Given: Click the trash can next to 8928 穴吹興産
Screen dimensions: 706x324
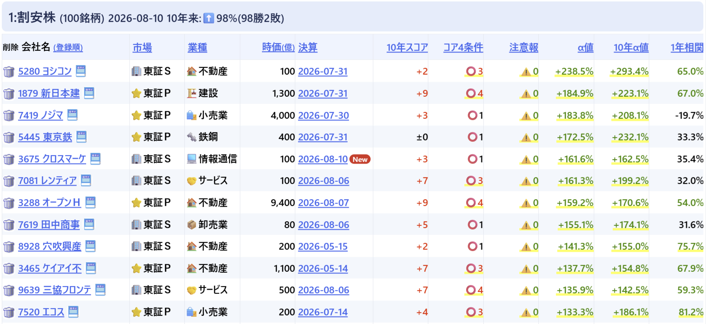Looking at the screenshot, I should 9,247.
